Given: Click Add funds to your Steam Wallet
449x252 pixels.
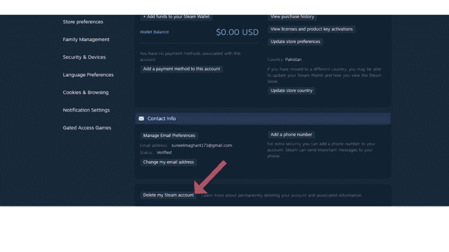Looking at the screenshot, I should click(176, 17).
